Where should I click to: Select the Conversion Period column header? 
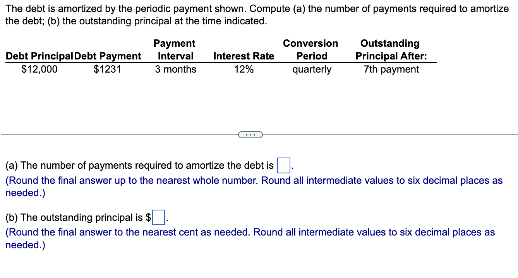click(x=311, y=49)
